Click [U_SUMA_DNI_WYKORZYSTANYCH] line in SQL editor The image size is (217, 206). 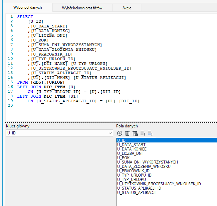[65, 45]
